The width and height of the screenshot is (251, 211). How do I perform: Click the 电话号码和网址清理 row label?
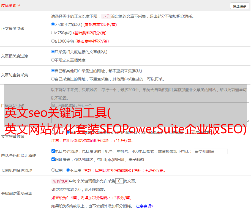18,156
